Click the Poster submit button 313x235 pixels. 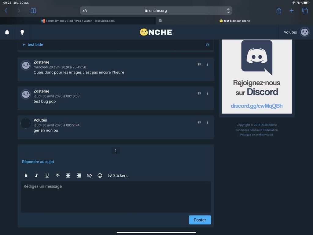point(200,220)
